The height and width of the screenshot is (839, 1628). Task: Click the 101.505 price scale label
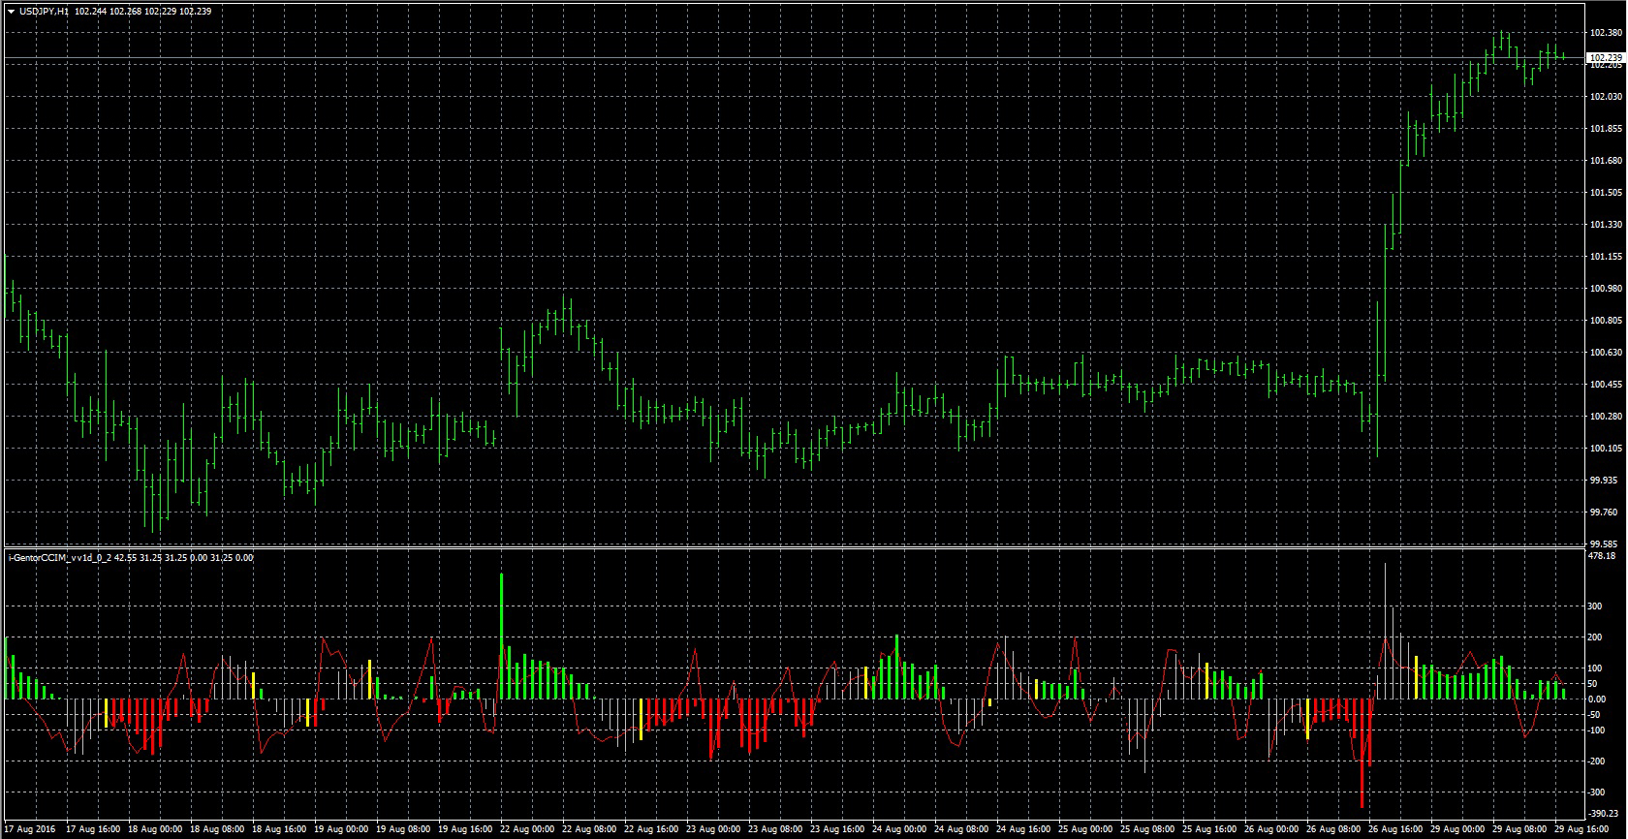[x=1606, y=193]
